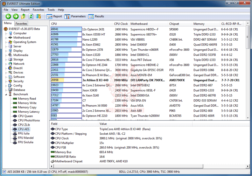Open the Report toolbar button
The image size is (252, 176).
pos(54,16)
